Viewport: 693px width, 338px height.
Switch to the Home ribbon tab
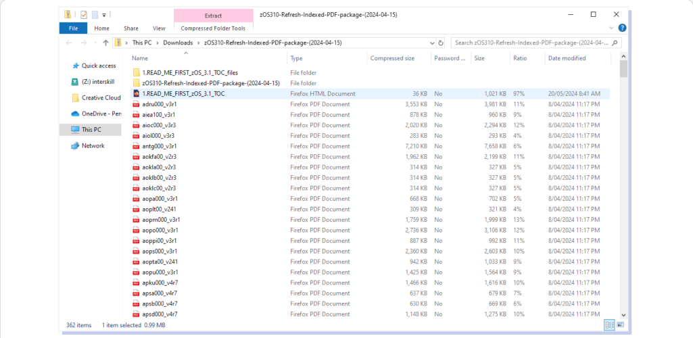tap(101, 28)
